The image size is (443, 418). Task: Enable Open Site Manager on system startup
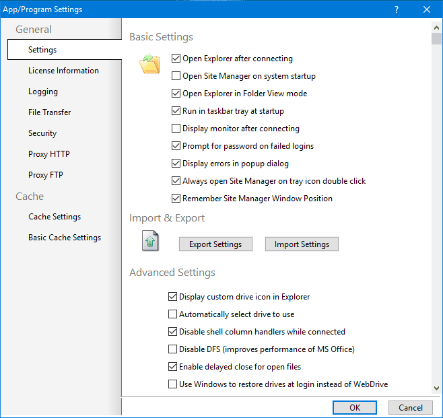[x=176, y=76]
